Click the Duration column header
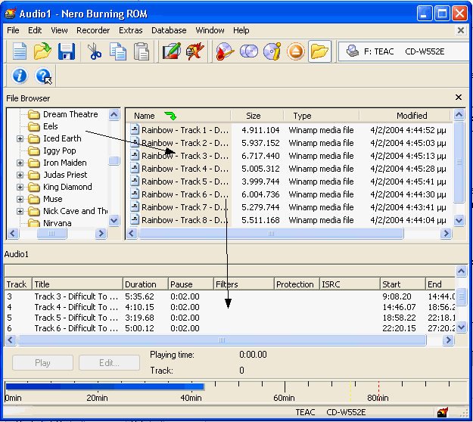This screenshot has width=473, height=422. 145,284
